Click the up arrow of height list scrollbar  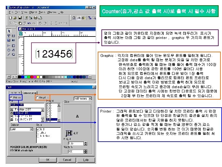(x=59, y=105)
